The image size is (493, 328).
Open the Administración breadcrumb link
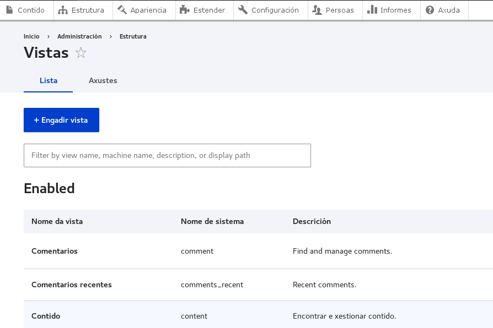79,36
